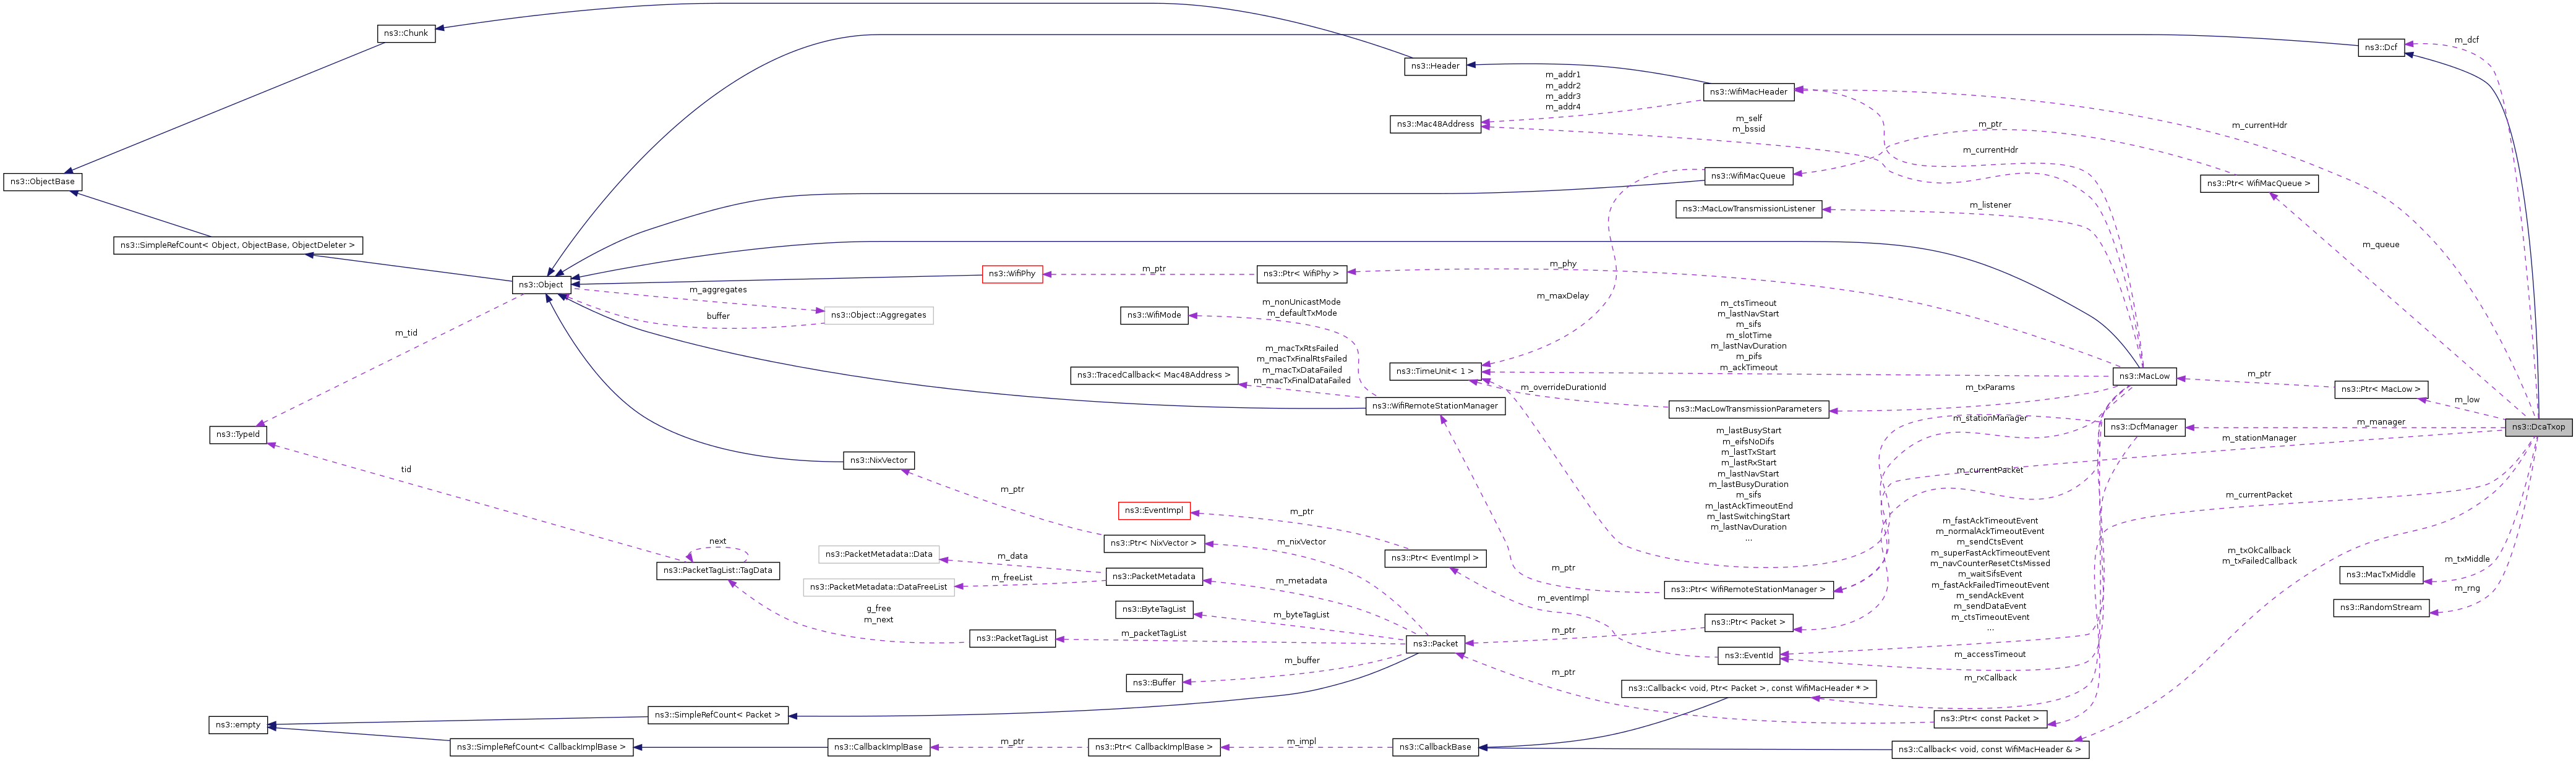Open the ns3::Packet node
The height and width of the screenshot is (762, 2576).
[1435, 644]
